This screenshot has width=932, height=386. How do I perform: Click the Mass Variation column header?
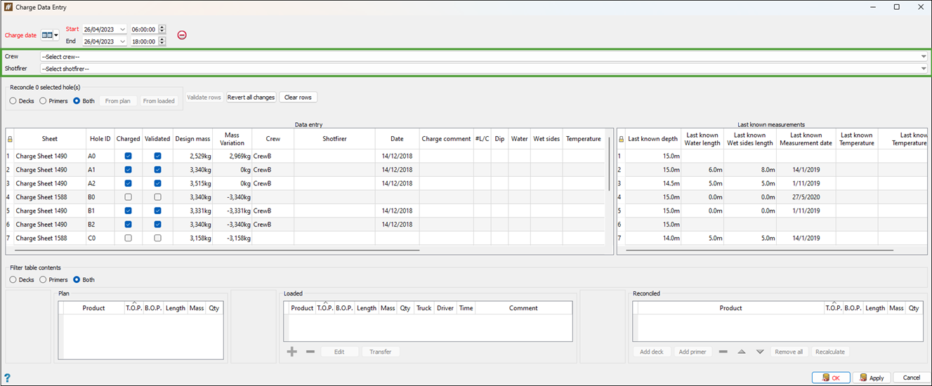click(232, 139)
